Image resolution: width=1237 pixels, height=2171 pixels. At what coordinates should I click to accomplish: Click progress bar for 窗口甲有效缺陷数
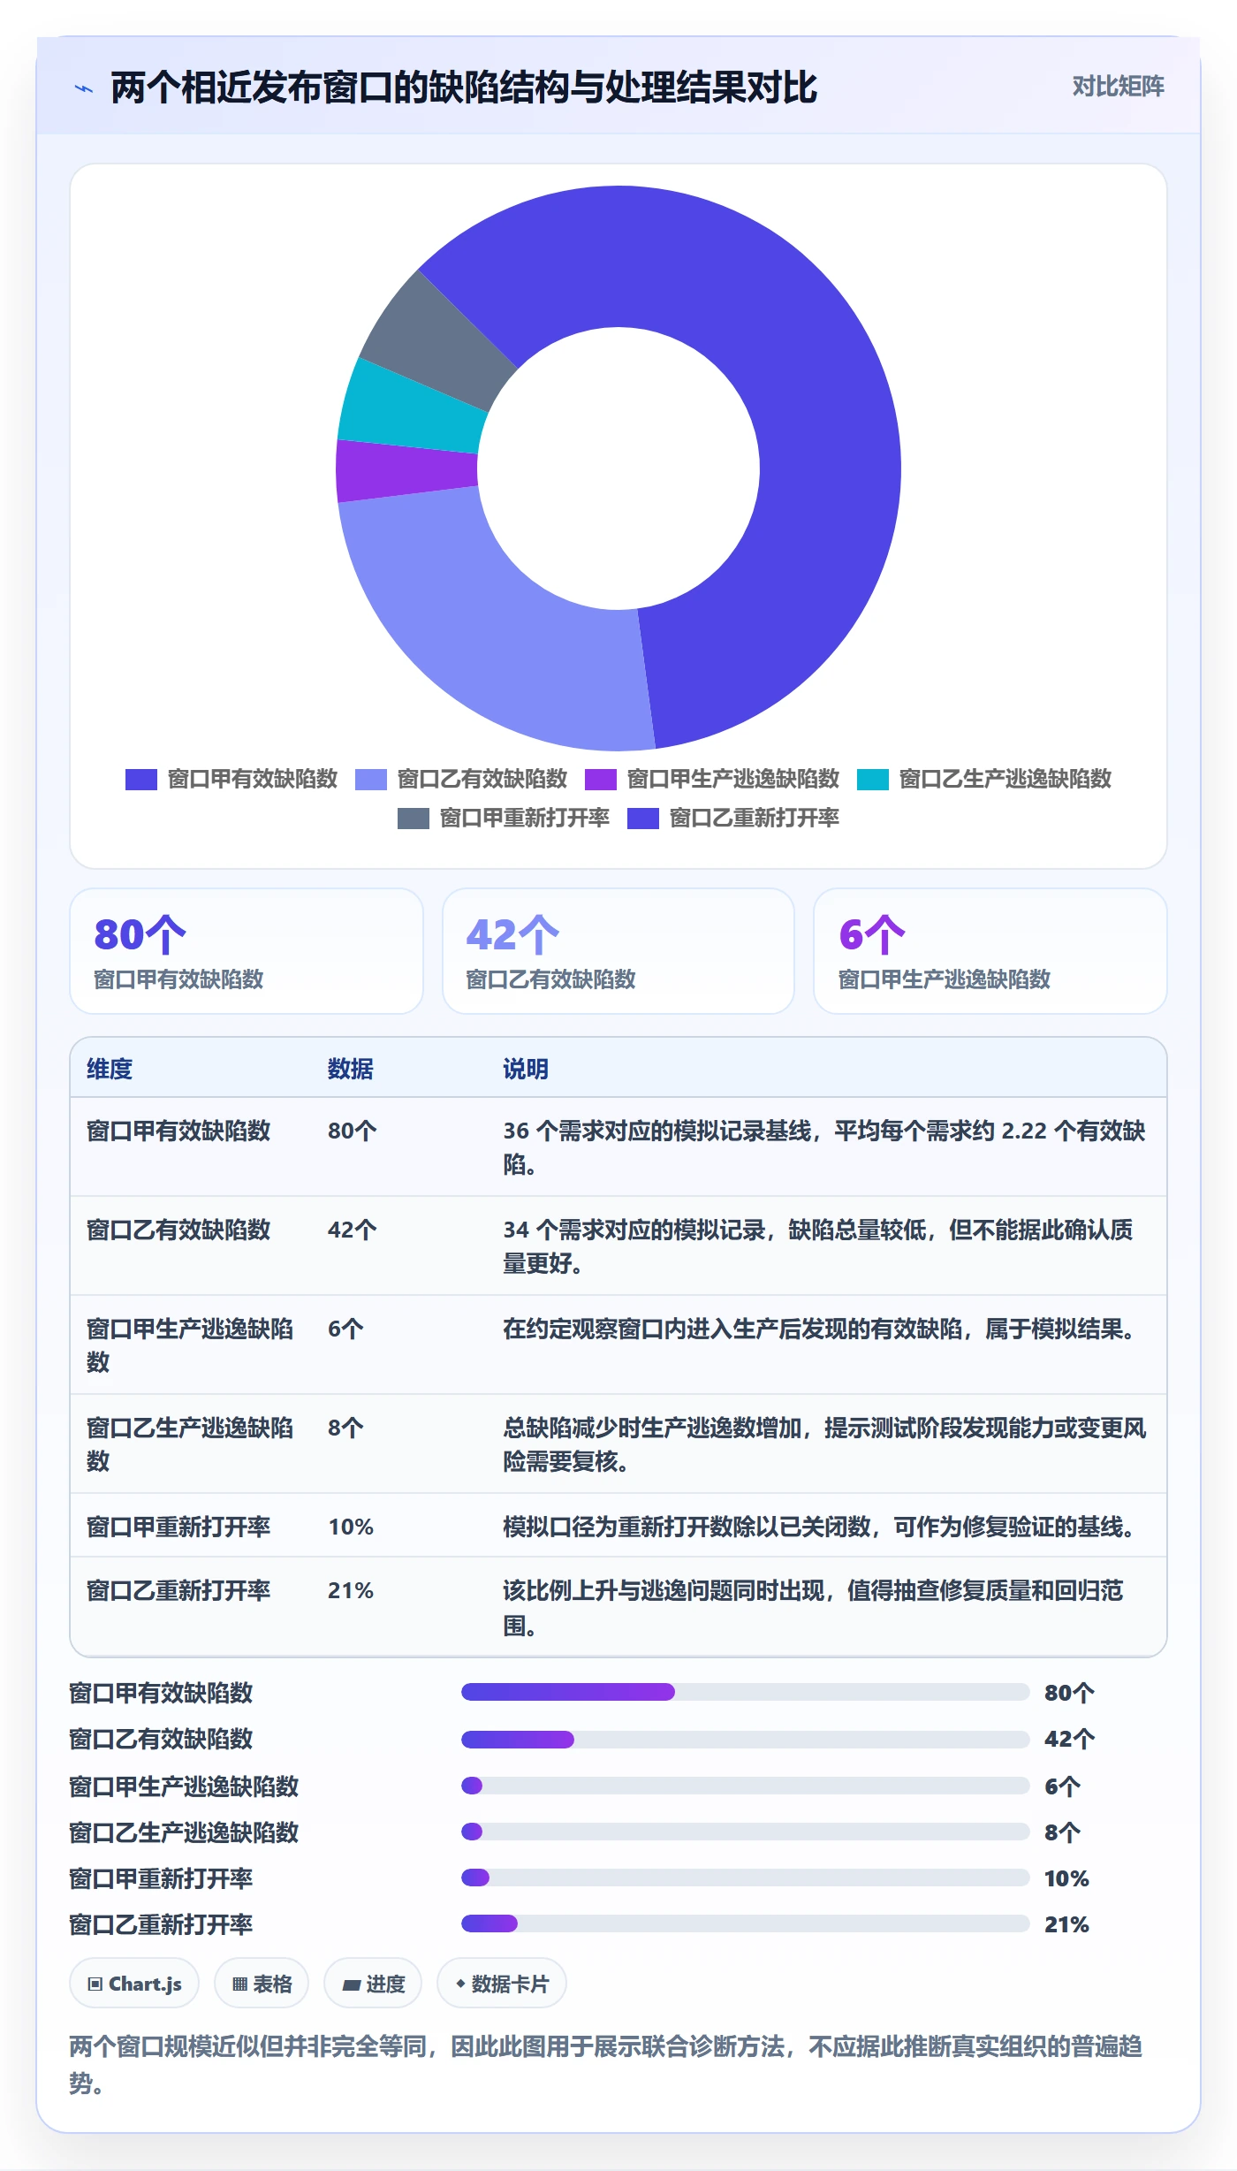coord(746,1692)
